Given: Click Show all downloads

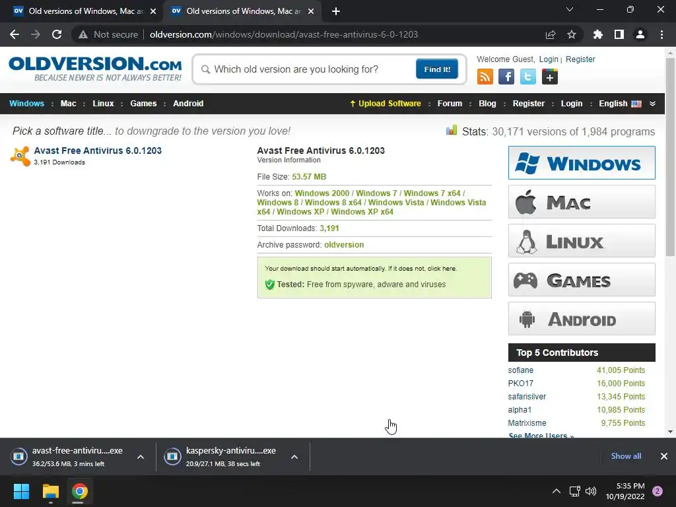Looking at the screenshot, I should point(626,456).
